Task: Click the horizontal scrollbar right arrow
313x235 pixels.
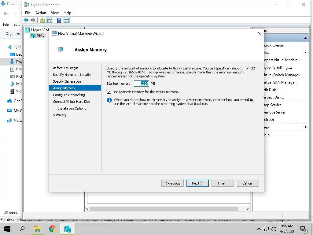Action: point(248,209)
